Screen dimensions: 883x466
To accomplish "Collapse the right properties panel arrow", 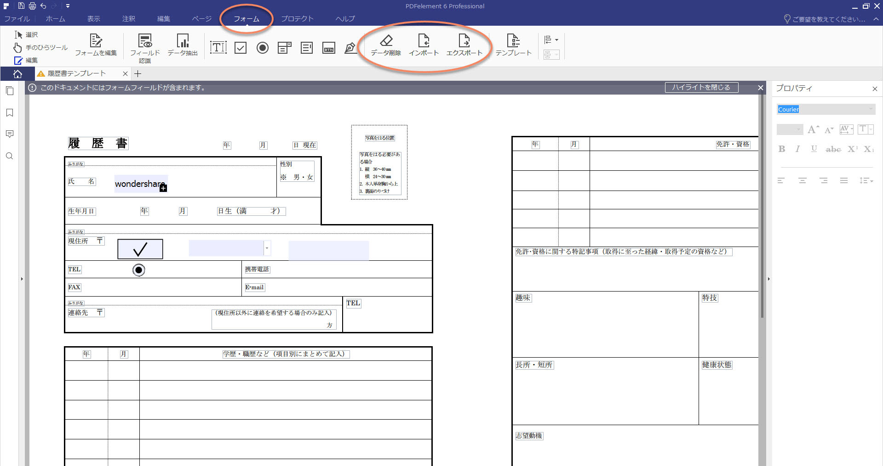I will click(x=768, y=279).
